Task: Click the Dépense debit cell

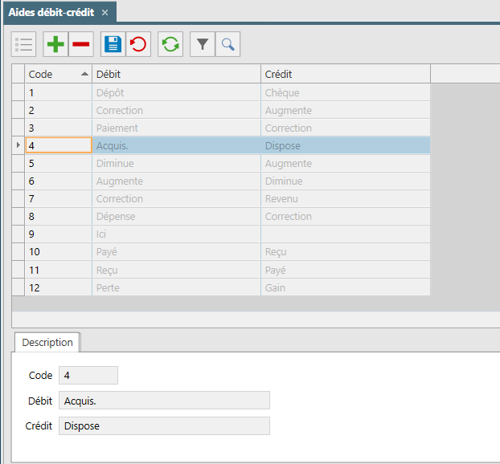Action: coord(176,216)
